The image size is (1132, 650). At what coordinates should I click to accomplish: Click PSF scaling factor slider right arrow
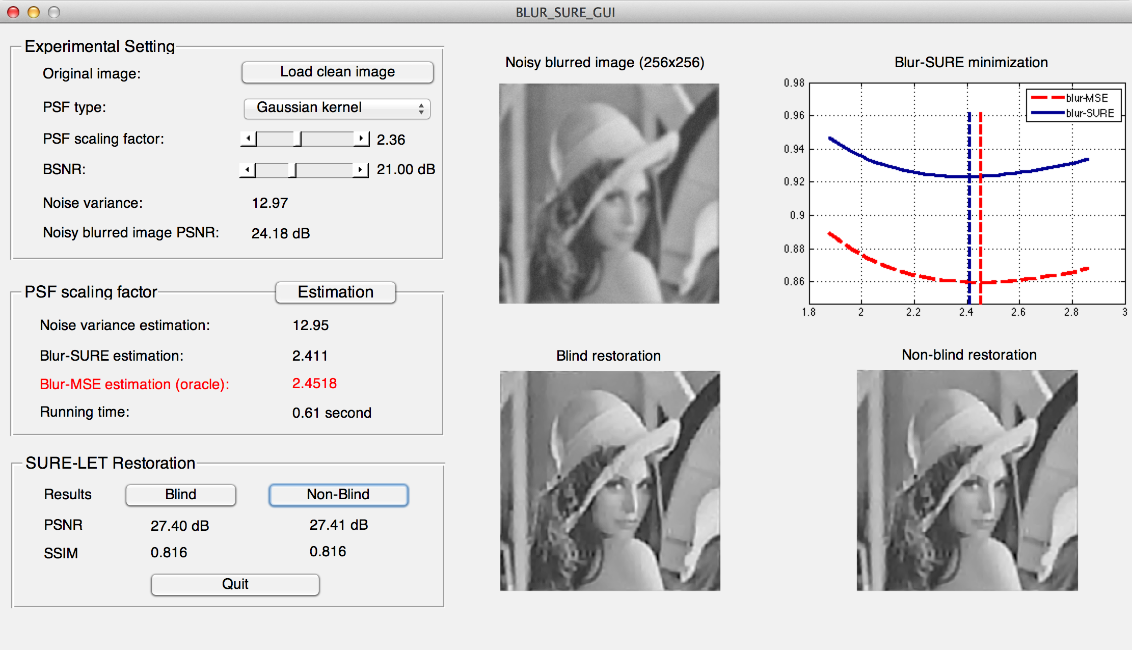click(x=361, y=139)
